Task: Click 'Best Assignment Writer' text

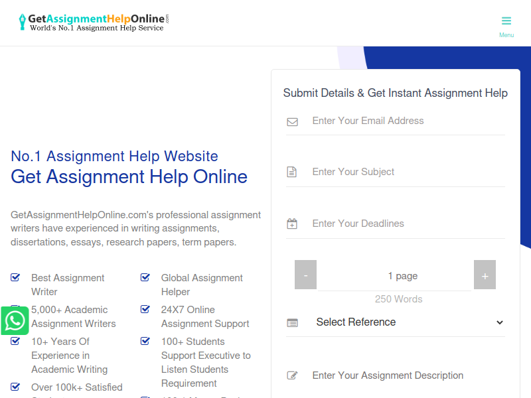Action: pyautogui.click(x=68, y=285)
